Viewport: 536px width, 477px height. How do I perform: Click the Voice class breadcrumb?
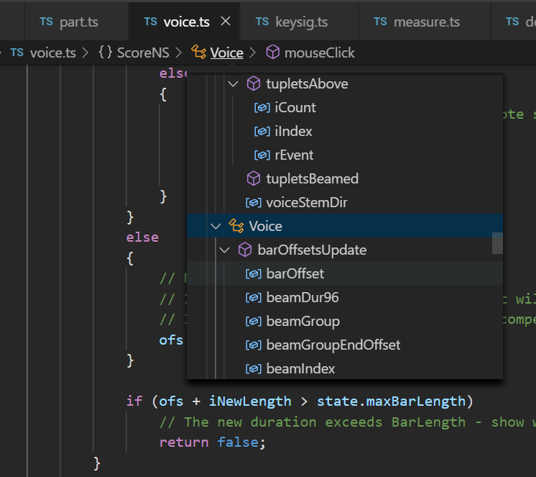click(x=226, y=53)
